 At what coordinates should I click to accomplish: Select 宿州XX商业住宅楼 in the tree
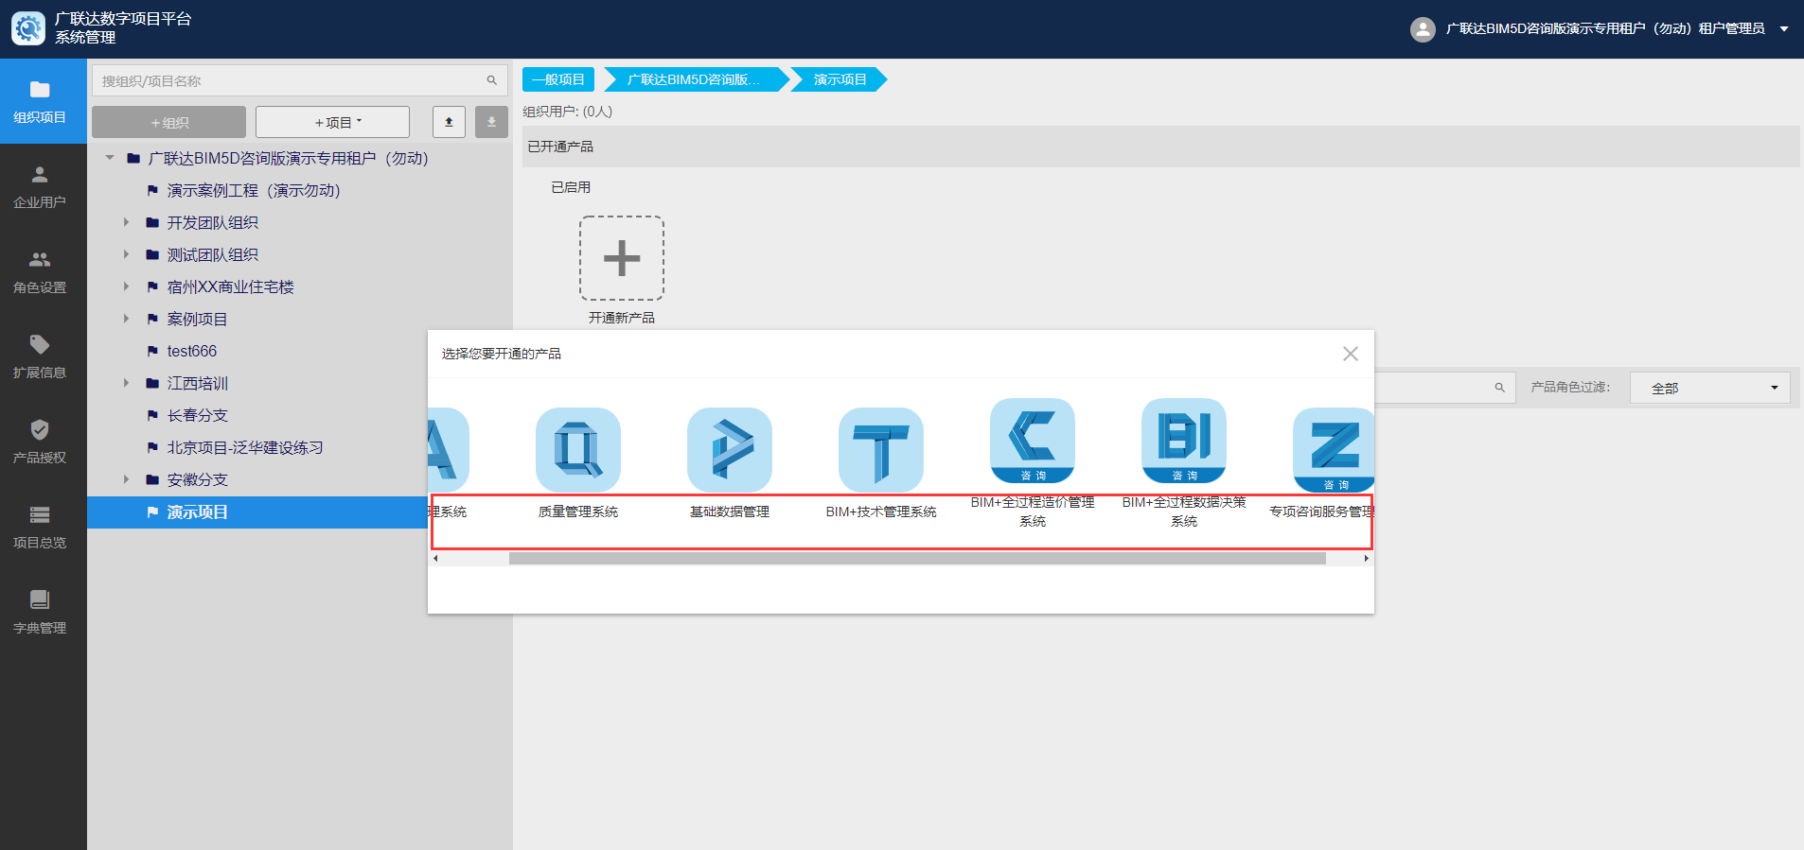click(x=230, y=286)
